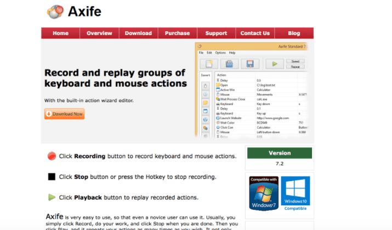Click the bold word Recording in instructions
This screenshot has width=392, height=230.
coord(90,156)
